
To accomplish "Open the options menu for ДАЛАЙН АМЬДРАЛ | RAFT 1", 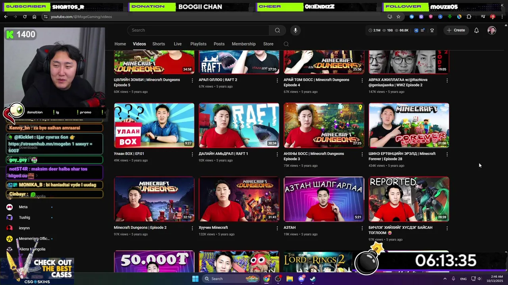I will point(277,154).
